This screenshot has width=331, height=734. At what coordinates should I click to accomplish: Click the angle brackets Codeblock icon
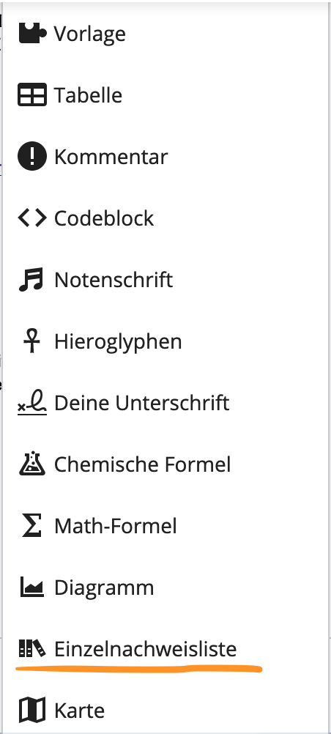point(32,218)
